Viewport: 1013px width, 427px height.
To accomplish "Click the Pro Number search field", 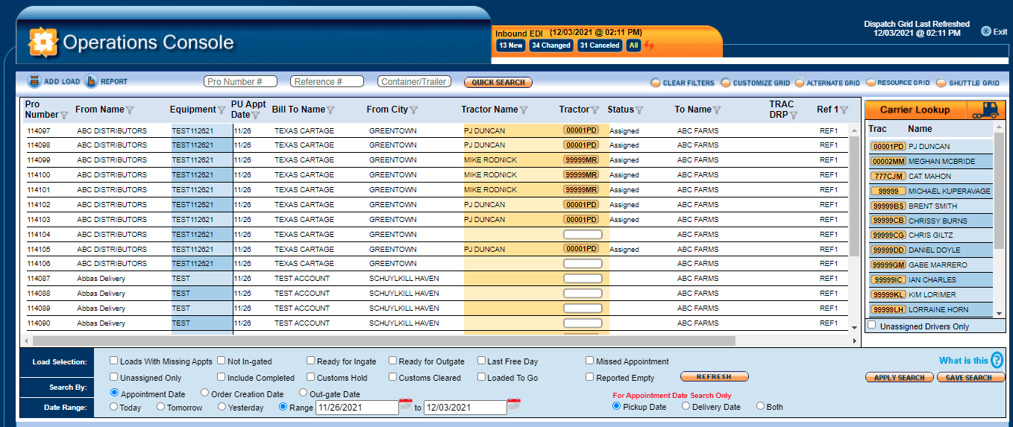I will tap(240, 82).
